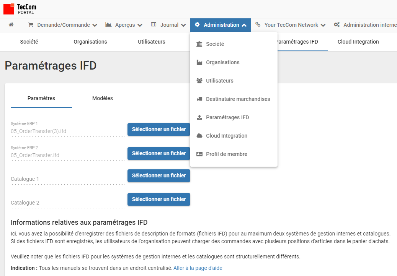Select Paramétrages IFD in the dropdown menu
Image resolution: width=397 pixels, height=276 pixels.
coord(234,117)
